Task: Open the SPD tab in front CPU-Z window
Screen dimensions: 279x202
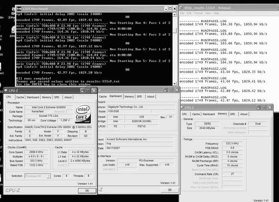Action: [57, 97]
